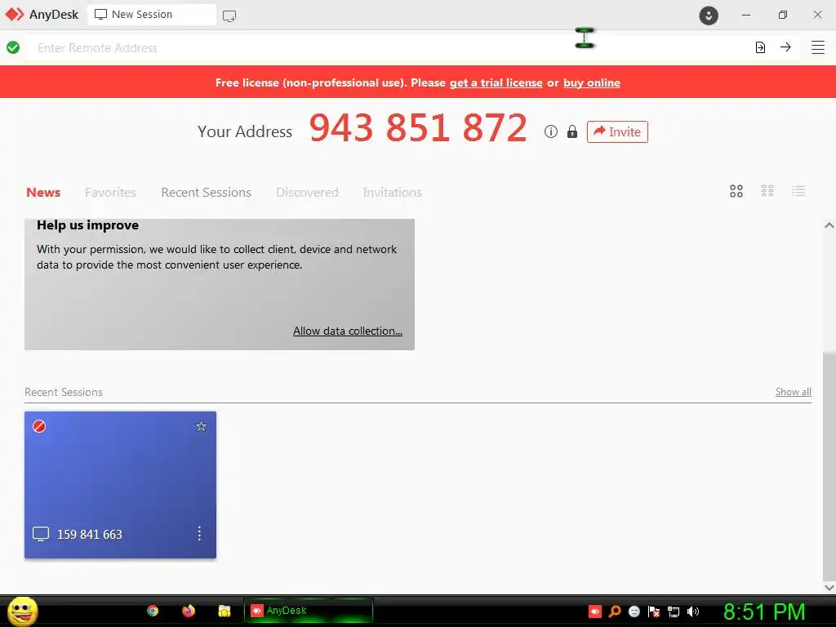This screenshot has width=836, height=627.
Task: Click your address 943 851 872
Action: [x=418, y=128]
